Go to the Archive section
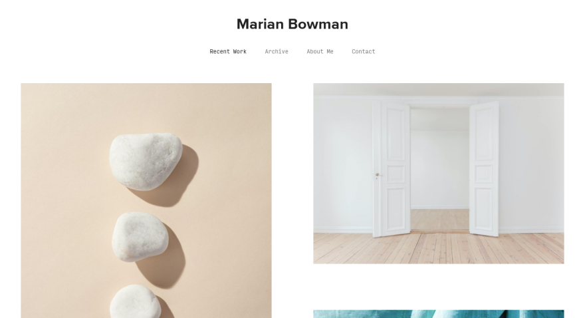This screenshot has height=318, width=585. 277,51
